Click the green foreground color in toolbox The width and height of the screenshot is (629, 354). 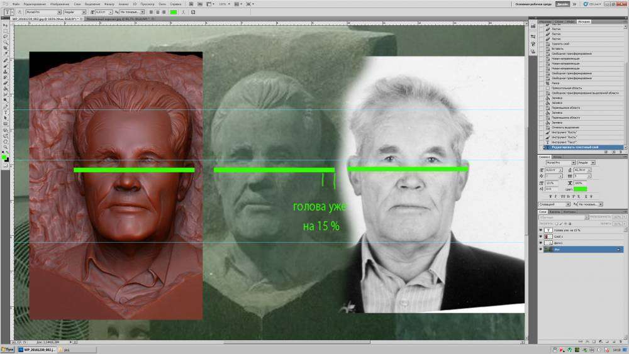4,157
